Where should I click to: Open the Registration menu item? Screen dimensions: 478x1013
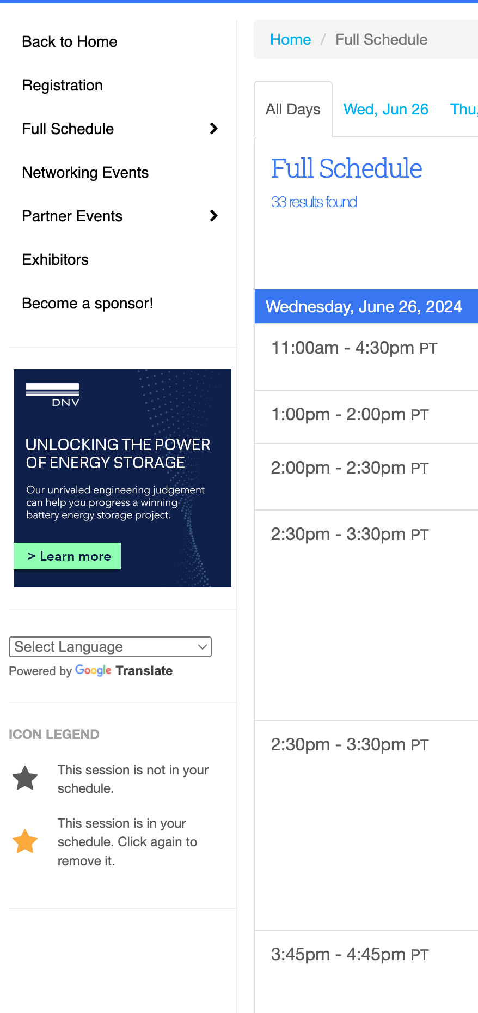pyautogui.click(x=63, y=86)
